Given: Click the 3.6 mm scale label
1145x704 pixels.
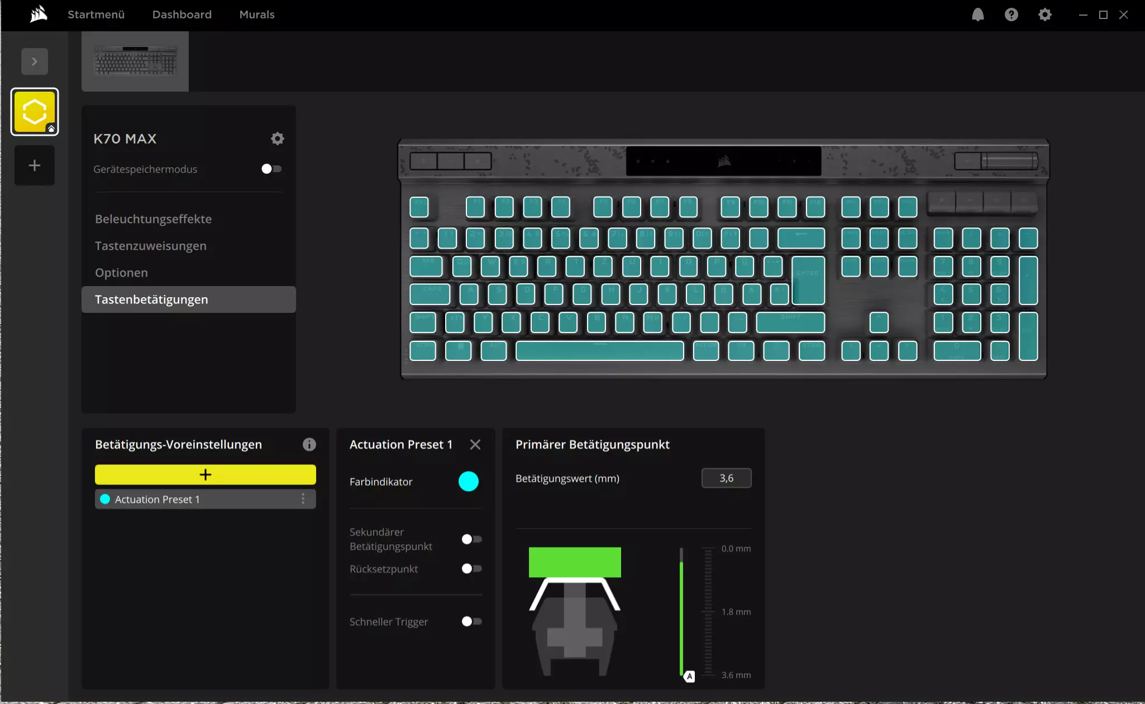Looking at the screenshot, I should pyautogui.click(x=736, y=675).
